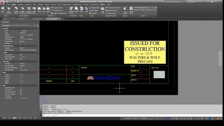Click the 8.FF sheet number field
Viewport: 224px width, 126px height.
[159, 75]
